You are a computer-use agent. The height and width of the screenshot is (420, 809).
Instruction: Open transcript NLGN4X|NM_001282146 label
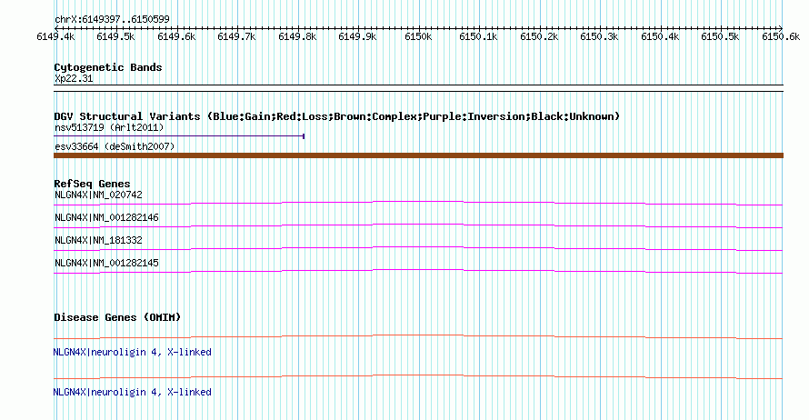pos(106,217)
